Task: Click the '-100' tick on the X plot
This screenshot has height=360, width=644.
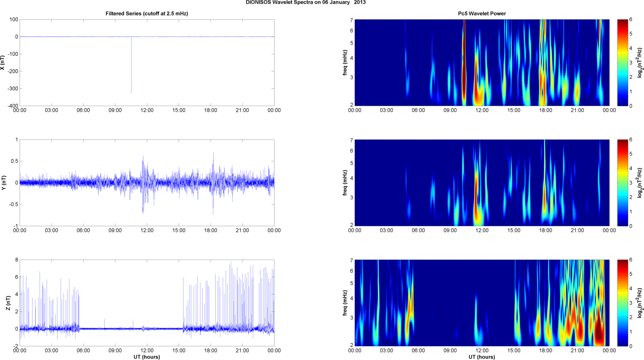Action: coord(13,54)
